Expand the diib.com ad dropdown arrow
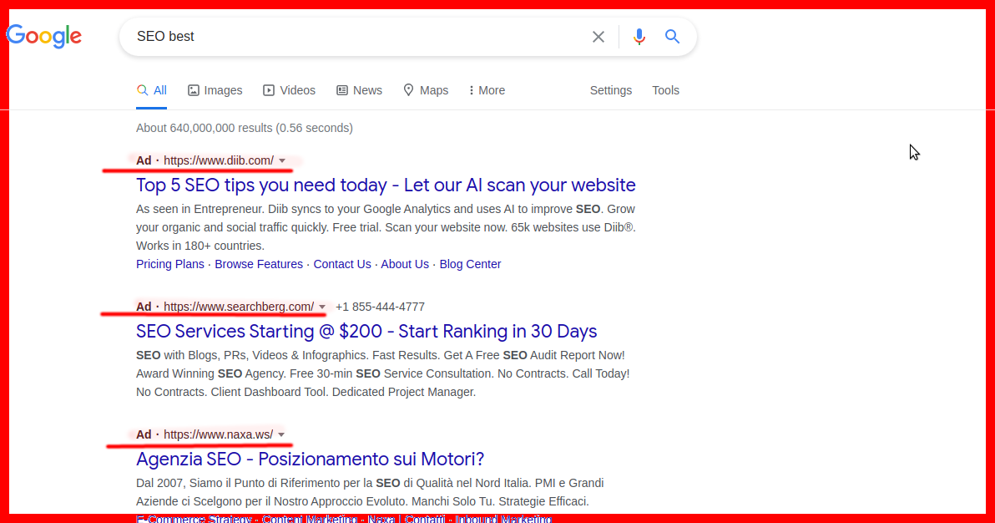The image size is (995, 523). 282,160
